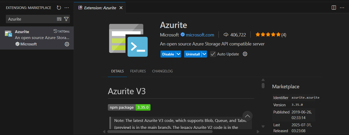Select Azurite extension in results list
The height and width of the screenshot is (135, 349).
37,38
